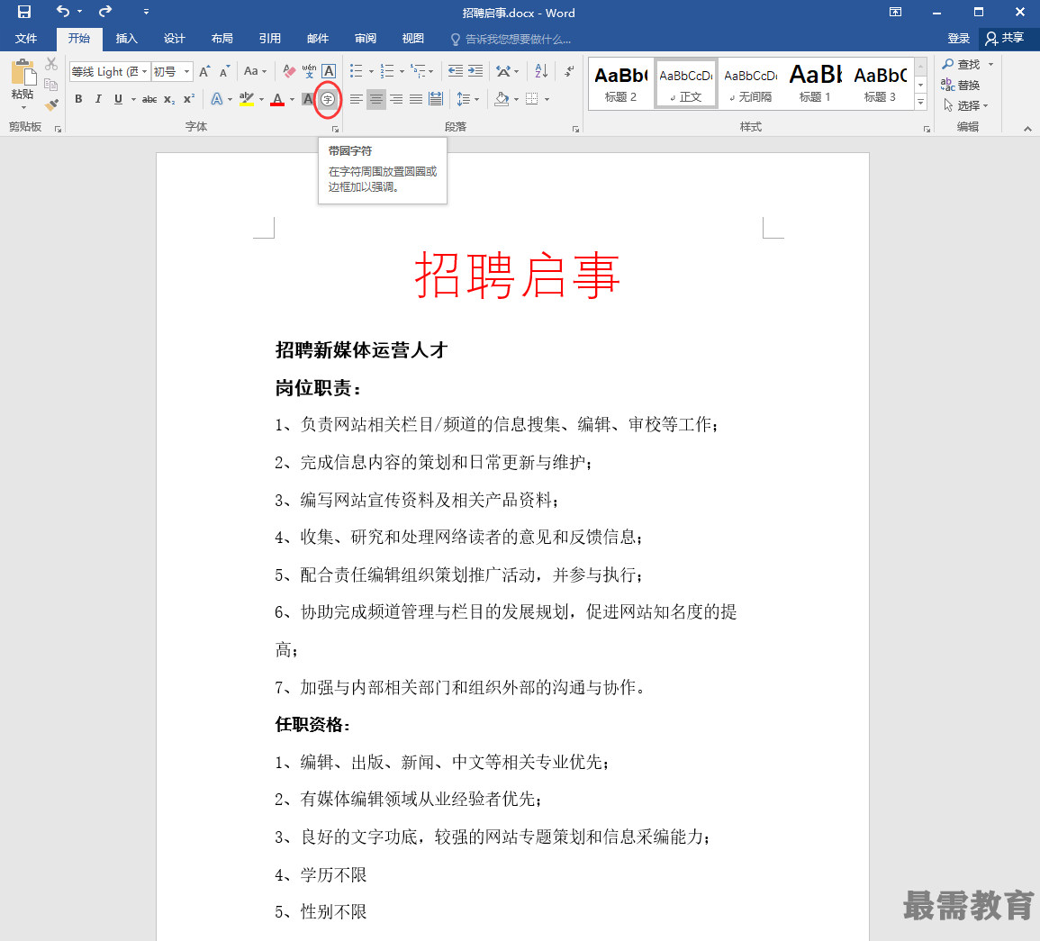The width and height of the screenshot is (1040, 941).
Task: Select the 标题 2 style
Action: tap(620, 85)
